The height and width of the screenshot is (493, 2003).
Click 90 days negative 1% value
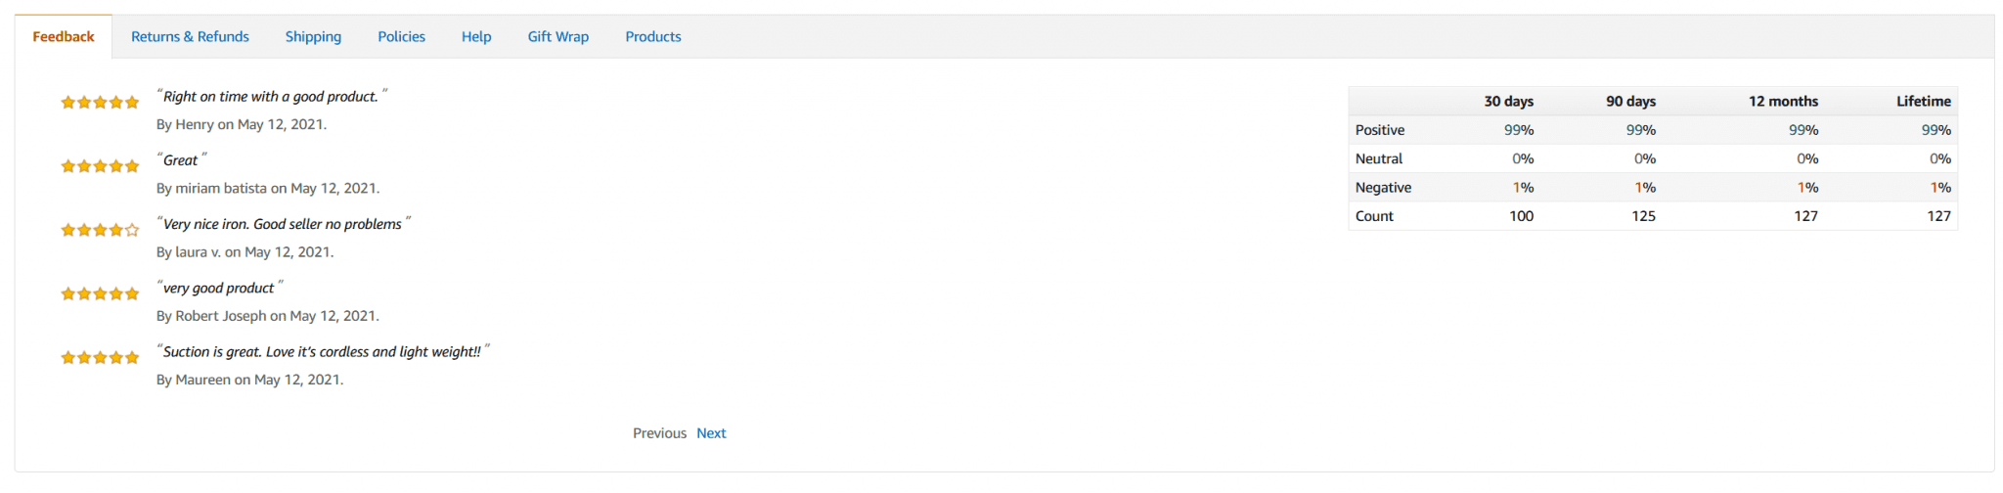click(x=1644, y=188)
